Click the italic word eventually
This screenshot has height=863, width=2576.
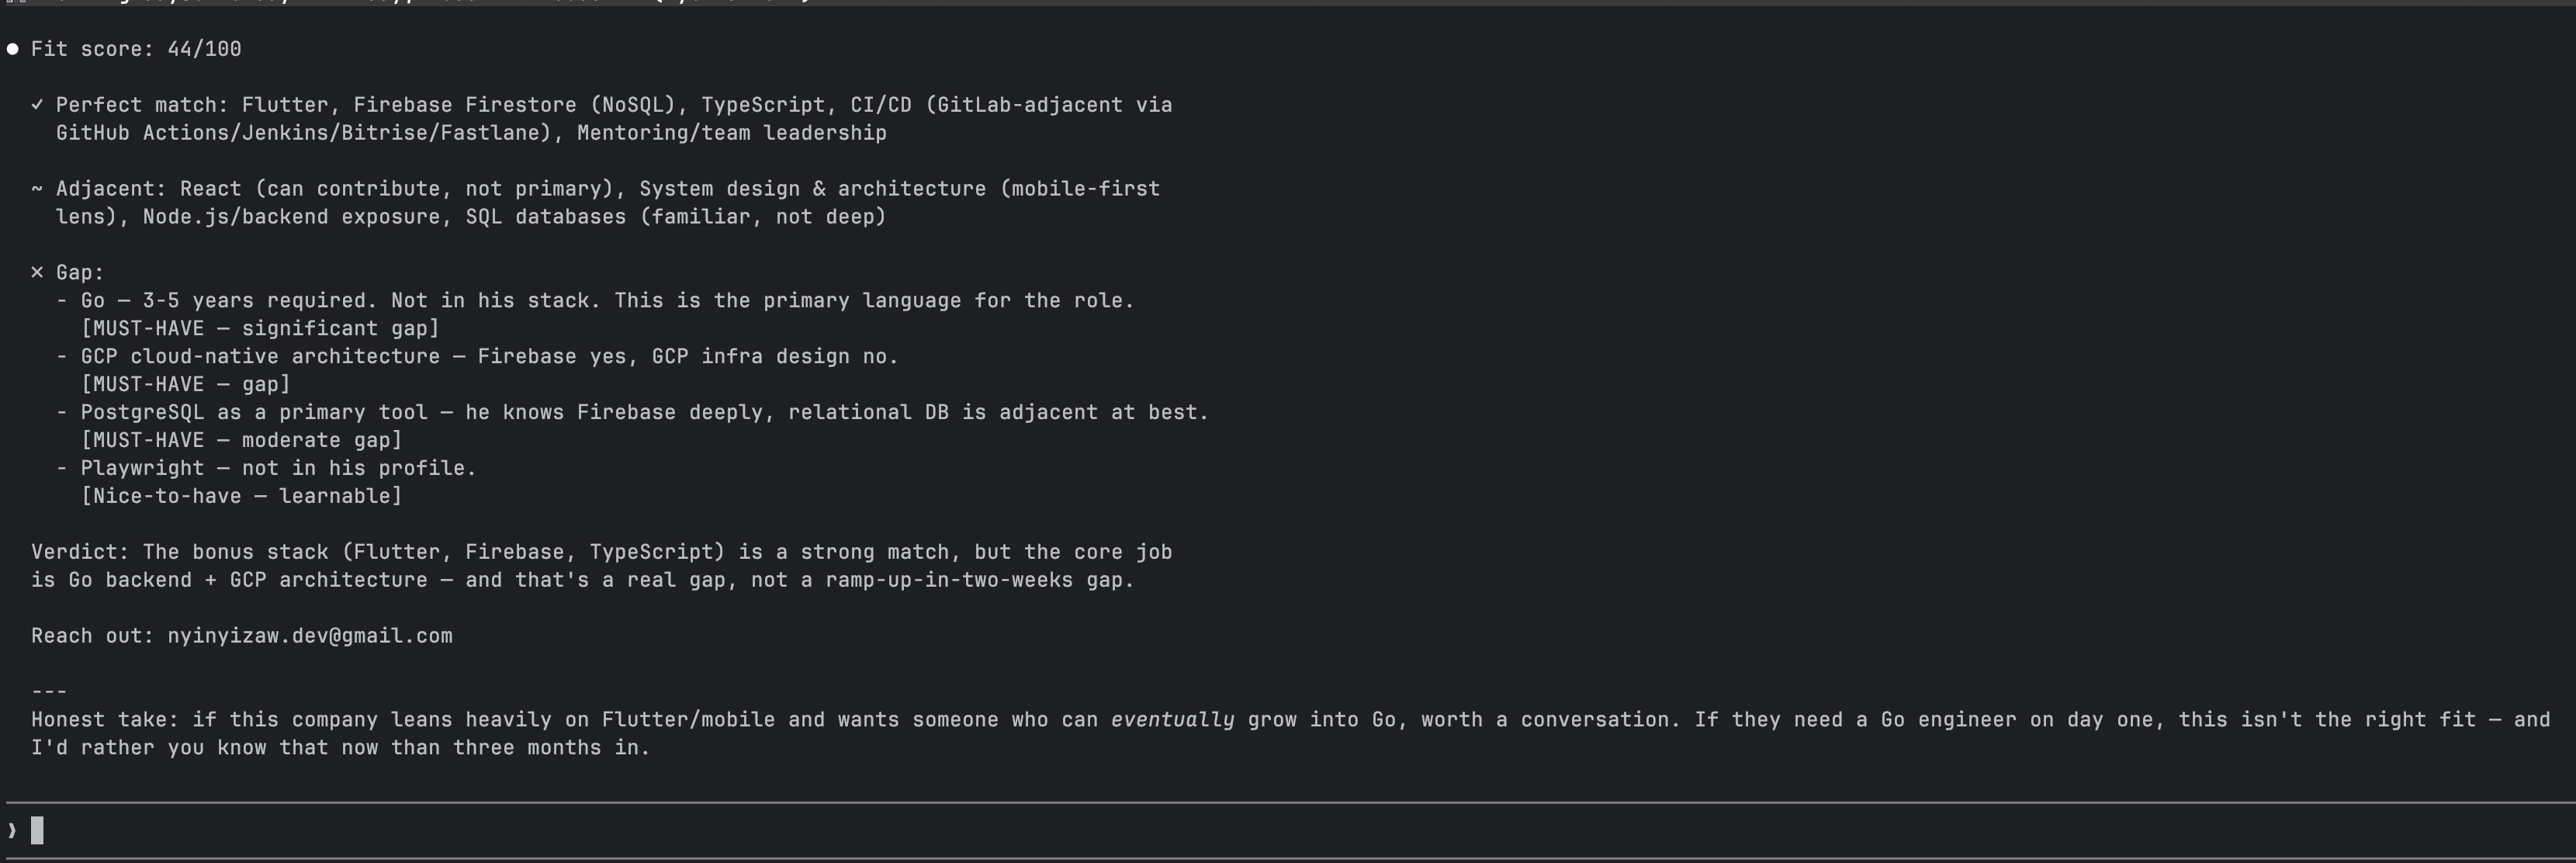pyautogui.click(x=1172, y=720)
